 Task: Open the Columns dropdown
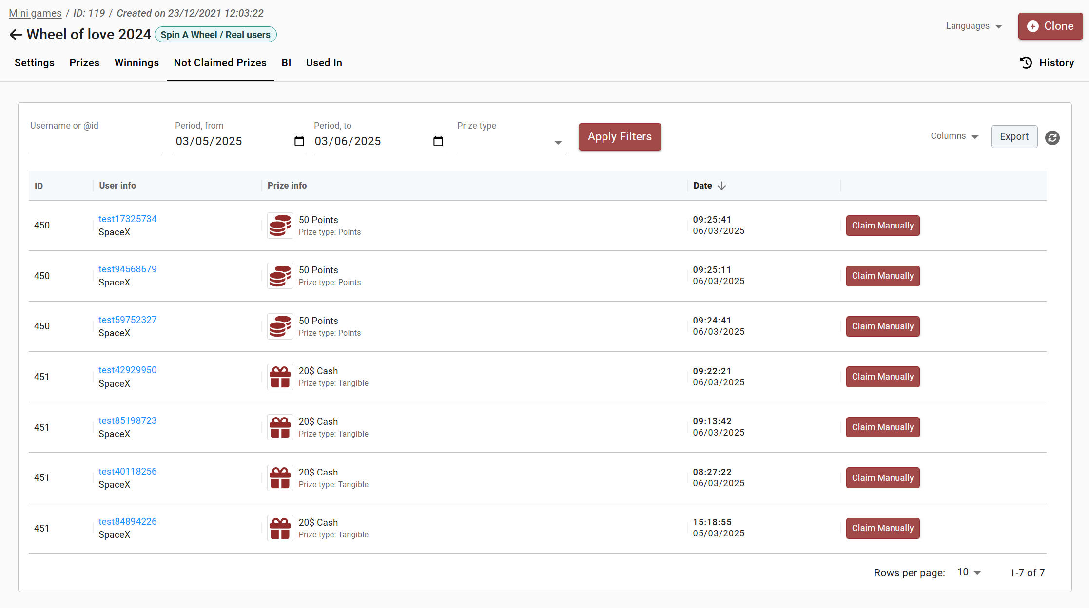click(954, 136)
